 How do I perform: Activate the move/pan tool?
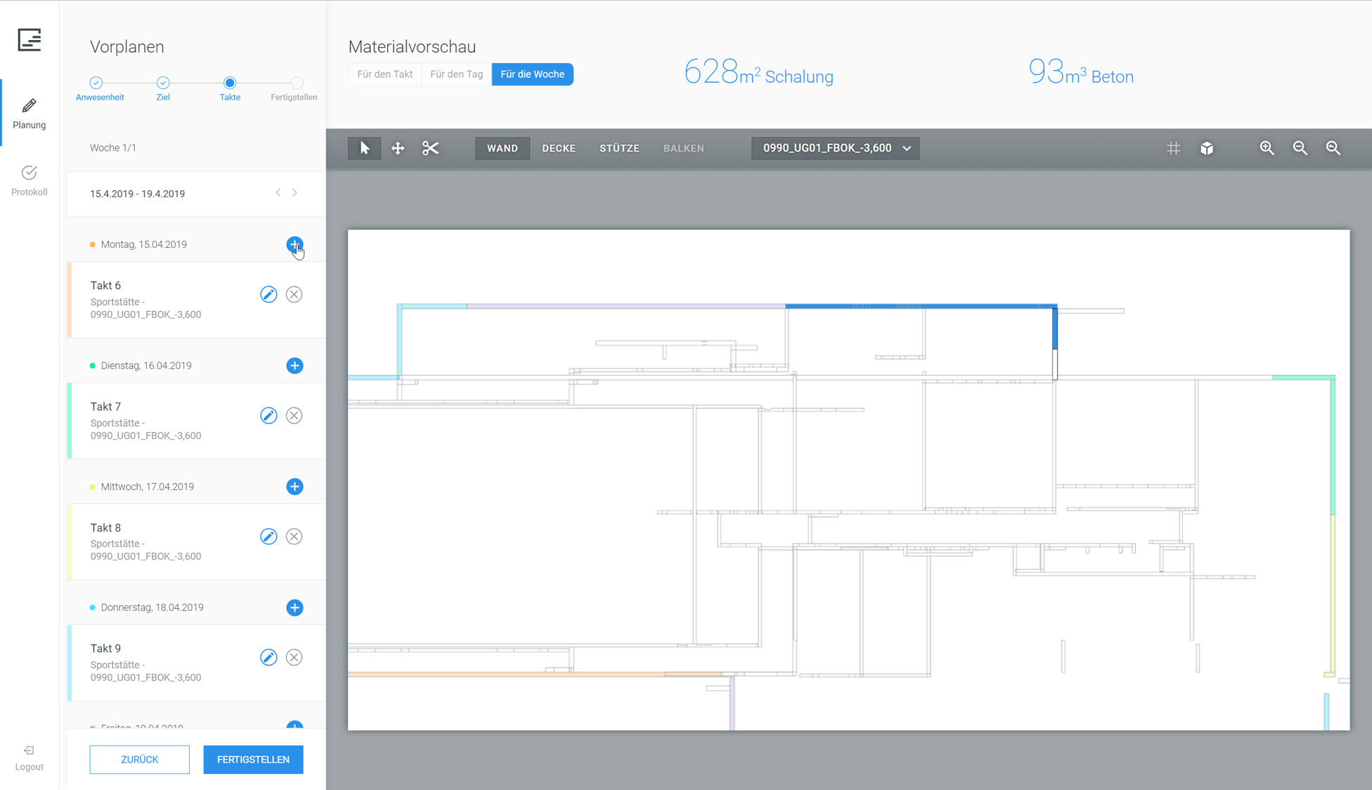coord(398,148)
